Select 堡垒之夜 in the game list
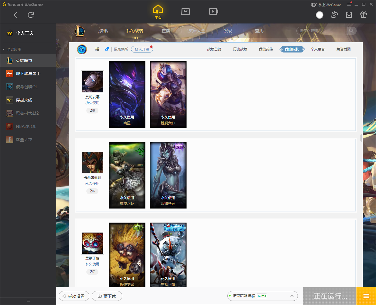Image resolution: width=376 pixels, height=305 pixels. point(28,140)
